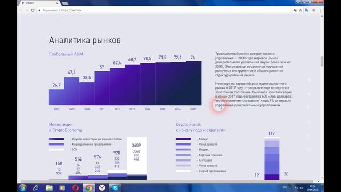Screen dimensions: 341x192
Task: Click the 2015 bar labeled 71,5
Action: (163, 84)
